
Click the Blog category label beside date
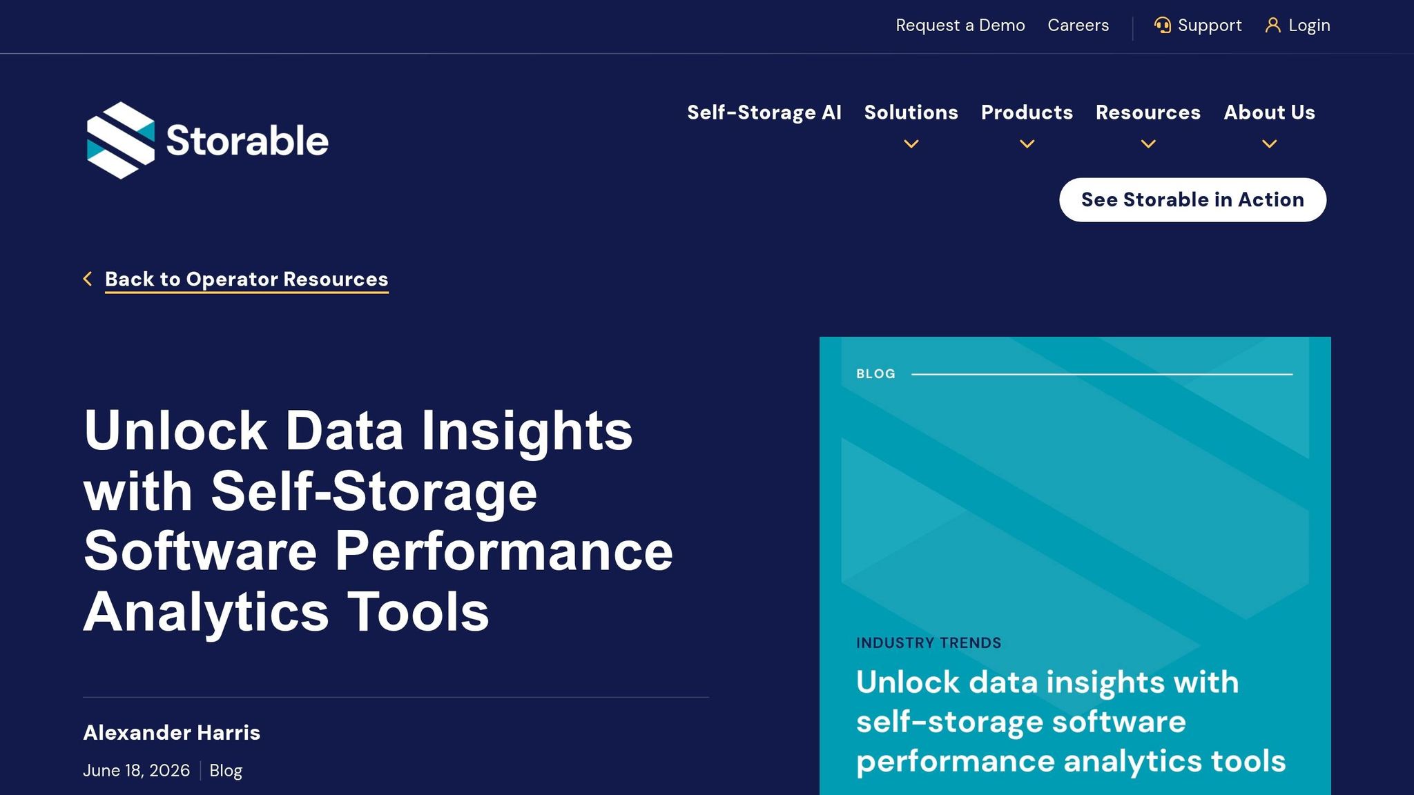coord(226,771)
